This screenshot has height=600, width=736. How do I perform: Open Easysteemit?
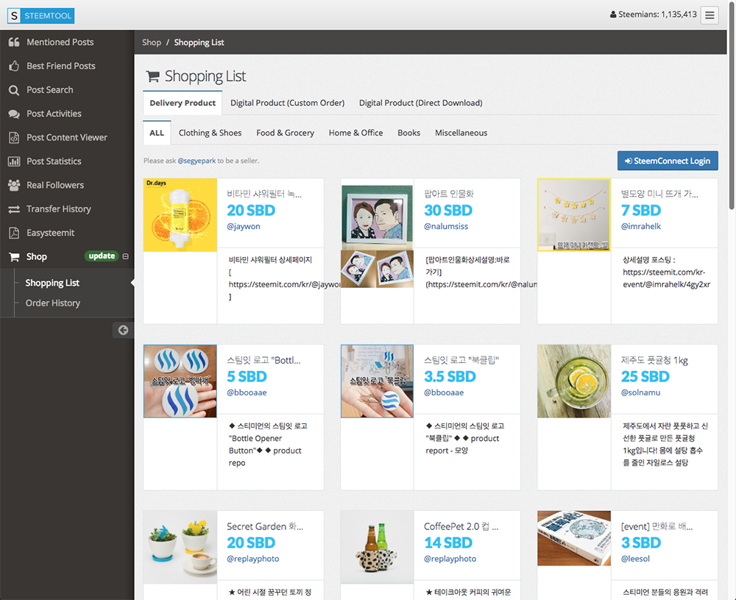(x=50, y=233)
